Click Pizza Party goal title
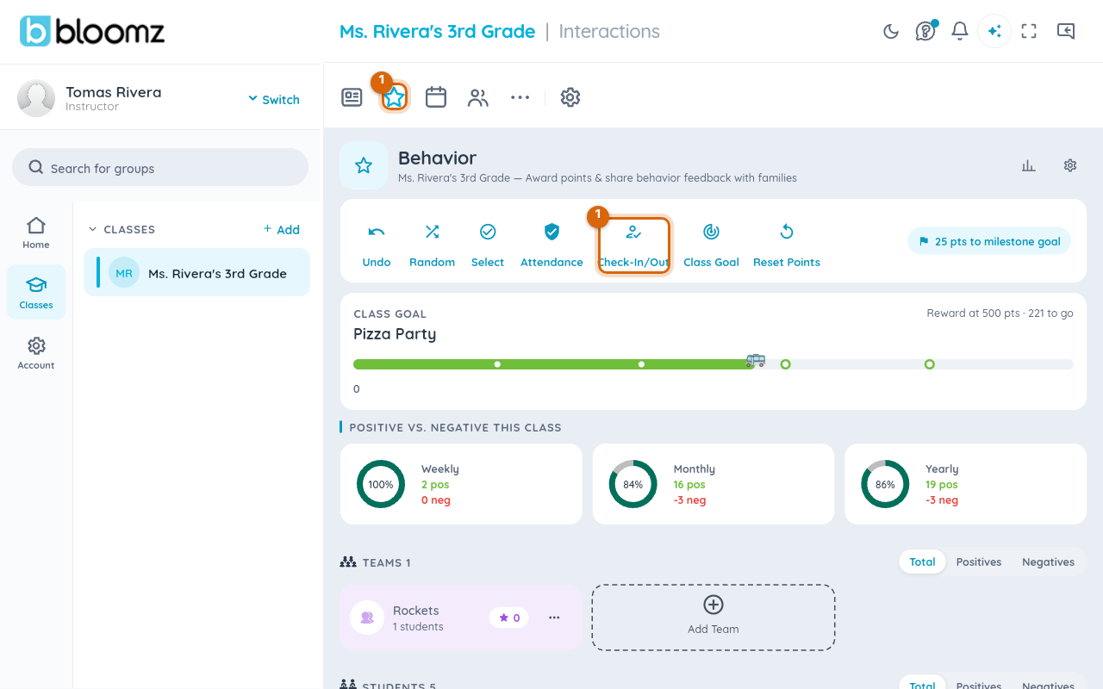The height and width of the screenshot is (689, 1103). pyautogui.click(x=395, y=334)
